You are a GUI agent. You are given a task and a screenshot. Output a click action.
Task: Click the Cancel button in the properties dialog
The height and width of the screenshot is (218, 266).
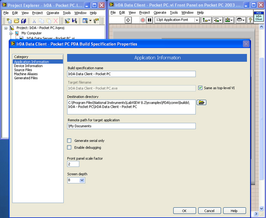(x=209, y=211)
